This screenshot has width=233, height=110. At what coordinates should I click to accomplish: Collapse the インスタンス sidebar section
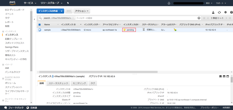pyautogui.click(x=3, y=32)
